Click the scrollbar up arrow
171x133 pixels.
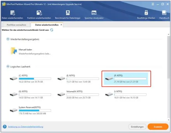[x=169, y=34]
